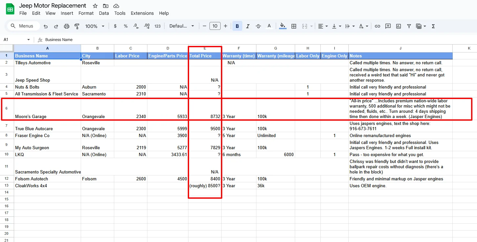This screenshot has height=242, width=477.
Task: Open text rotation dropdown
Action: pyautogui.click(x=363, y=26)
